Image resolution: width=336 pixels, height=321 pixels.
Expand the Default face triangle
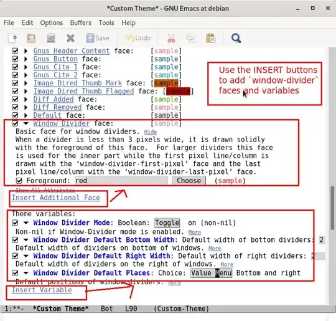point(26,115)
